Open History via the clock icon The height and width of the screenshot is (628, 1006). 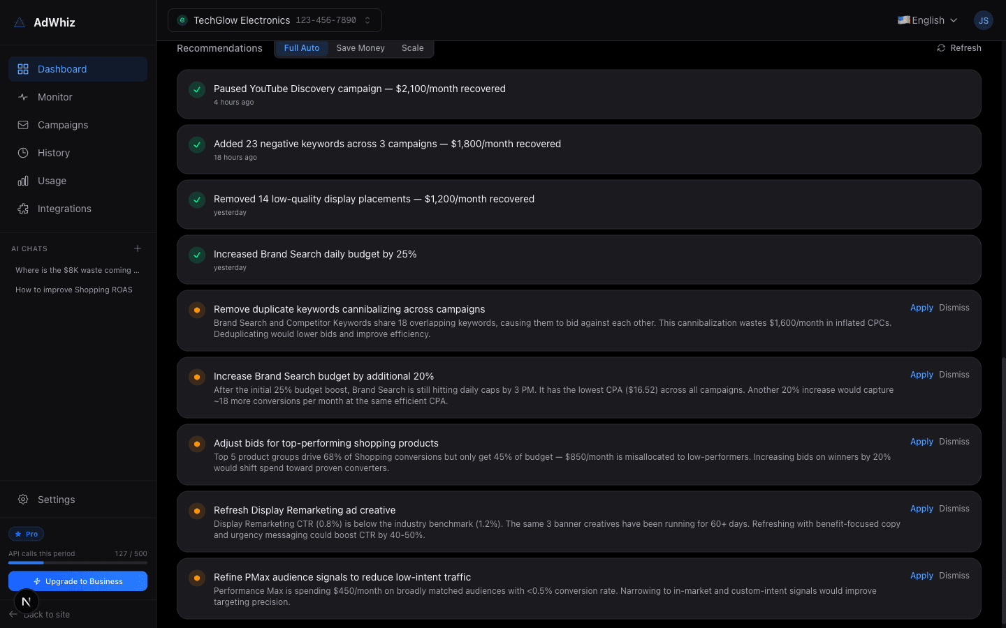[x=22, y=153]
